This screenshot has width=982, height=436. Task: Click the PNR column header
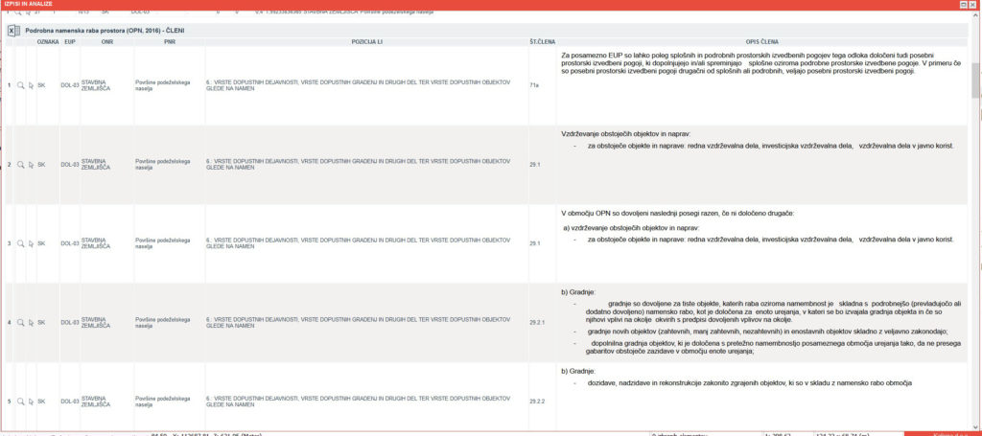(x=169, y=43)
